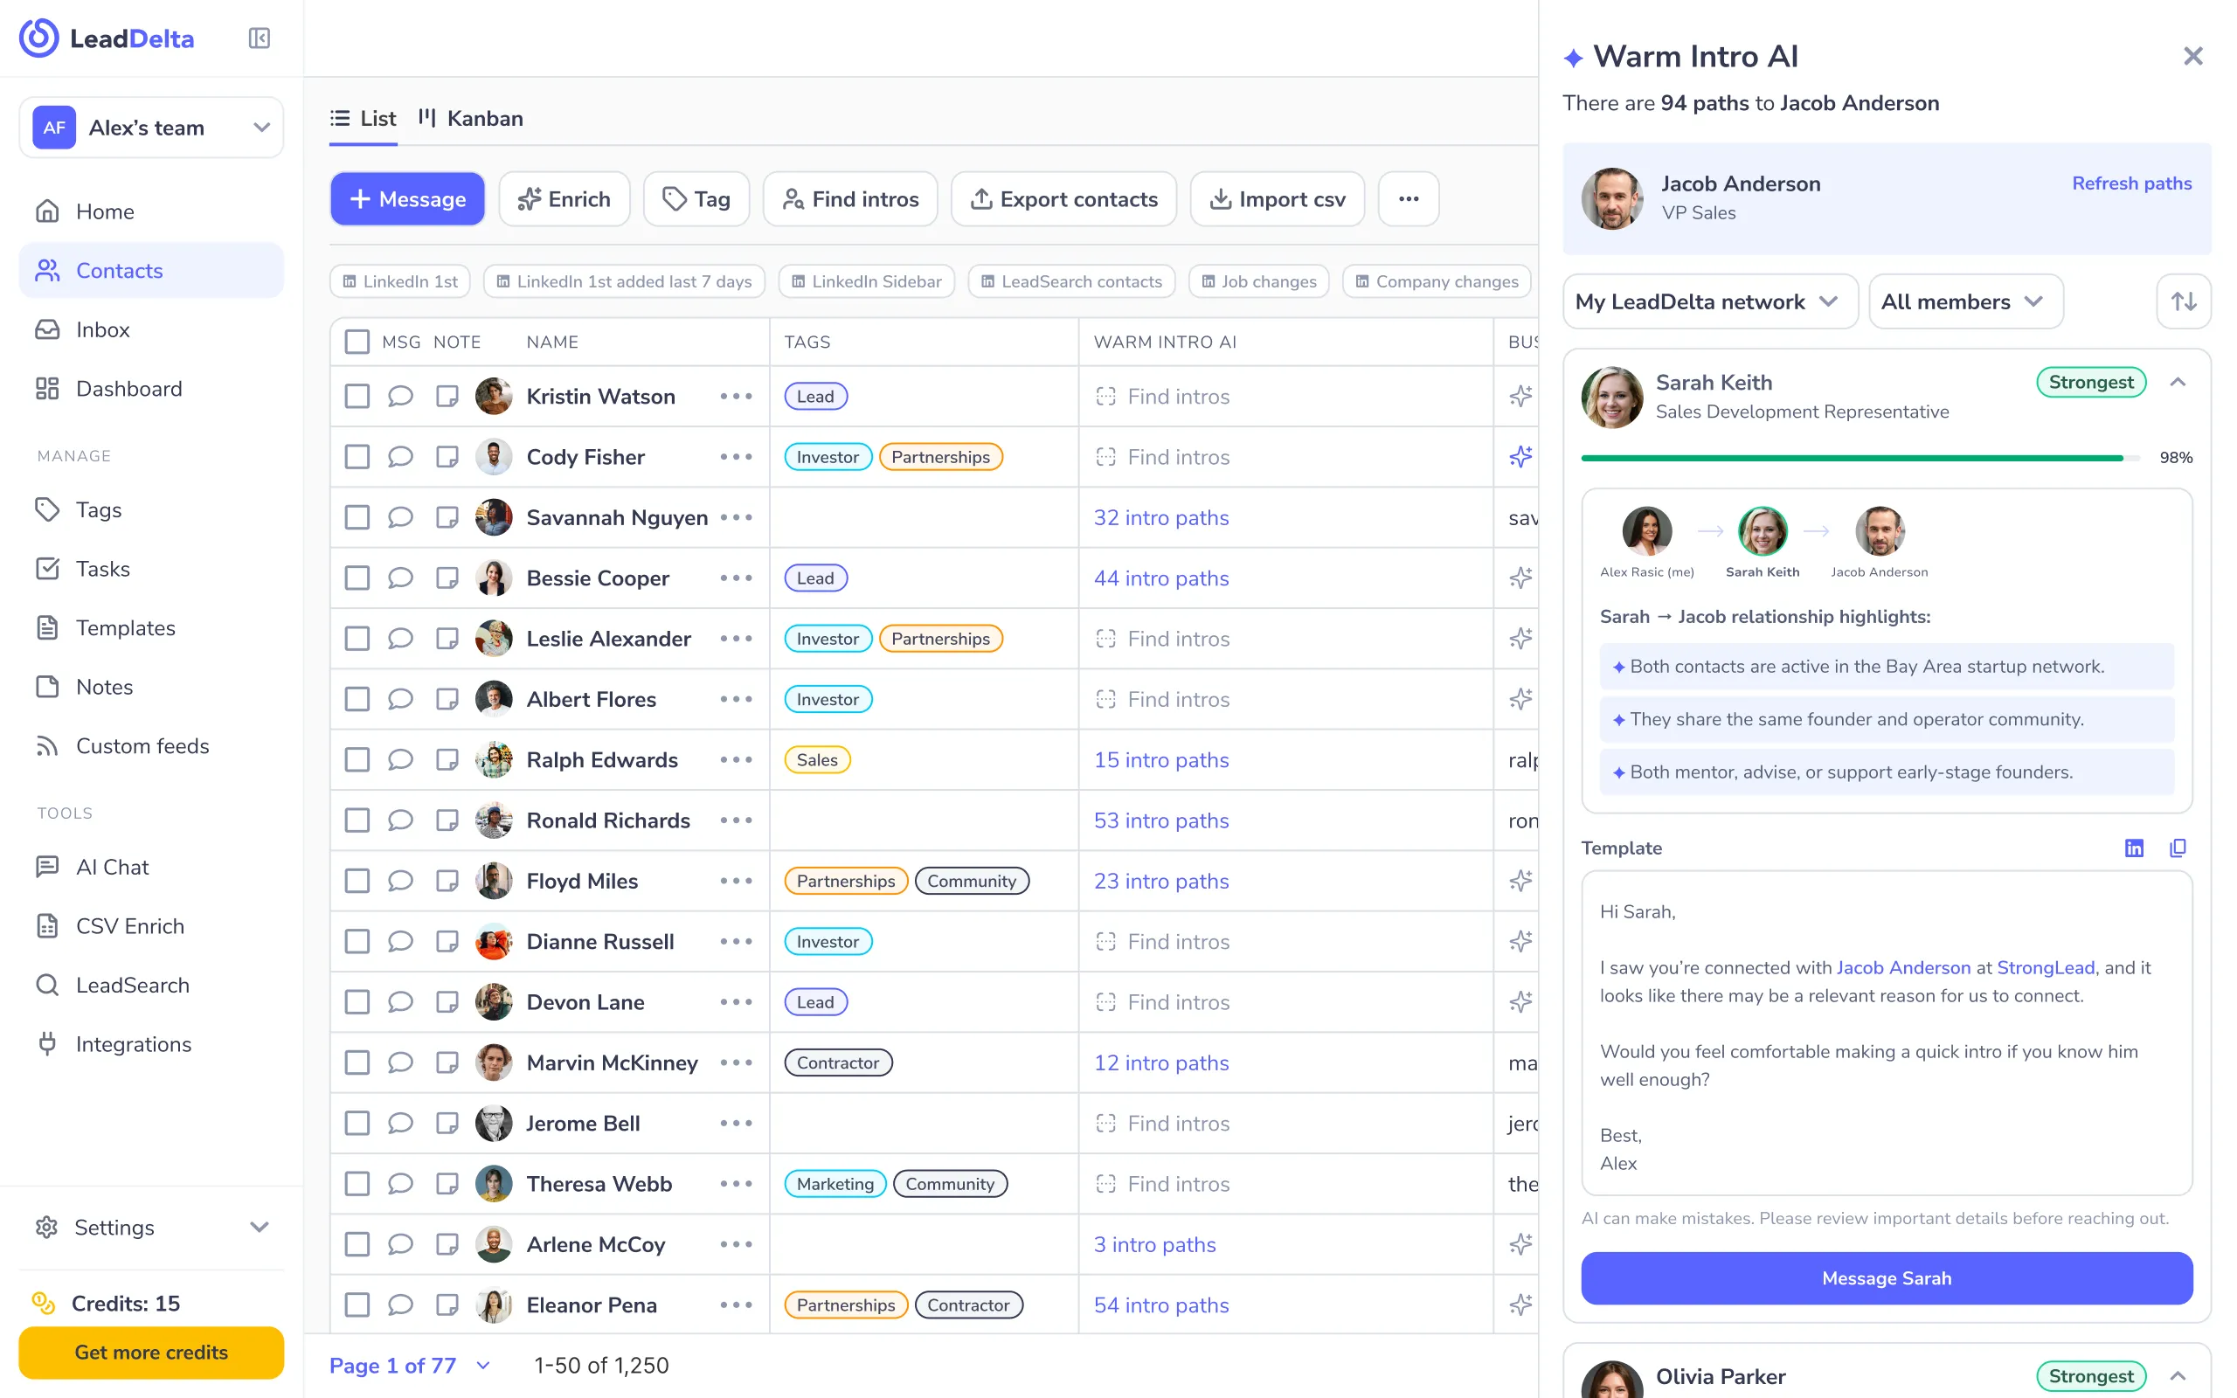Viewport: 2237px width, 1398px height.
Task: Close the Warm Intro AI panel
Action: [x=2192, y=57]
